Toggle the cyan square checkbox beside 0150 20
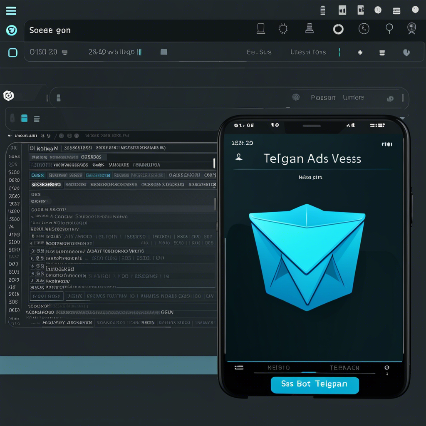426x426 pixels. (13, 52)
